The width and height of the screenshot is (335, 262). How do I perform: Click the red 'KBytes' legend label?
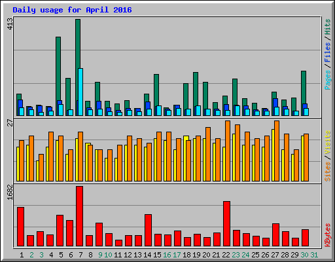point(328,235)
